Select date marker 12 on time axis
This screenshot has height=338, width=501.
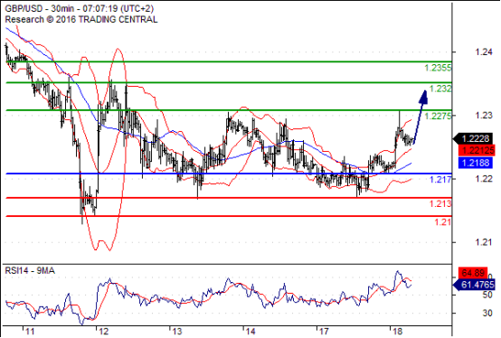click(x=103, y=332)
